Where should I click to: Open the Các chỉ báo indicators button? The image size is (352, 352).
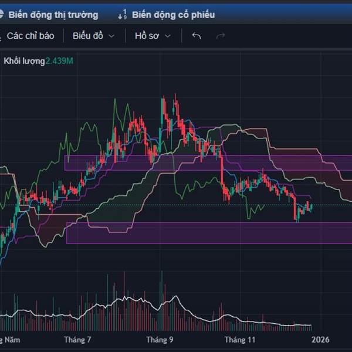click(x=29, y=36)
